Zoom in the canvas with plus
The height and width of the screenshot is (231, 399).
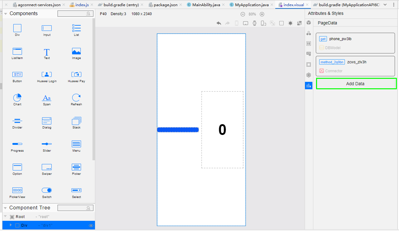pyautogui.click(x=262, y=14)
